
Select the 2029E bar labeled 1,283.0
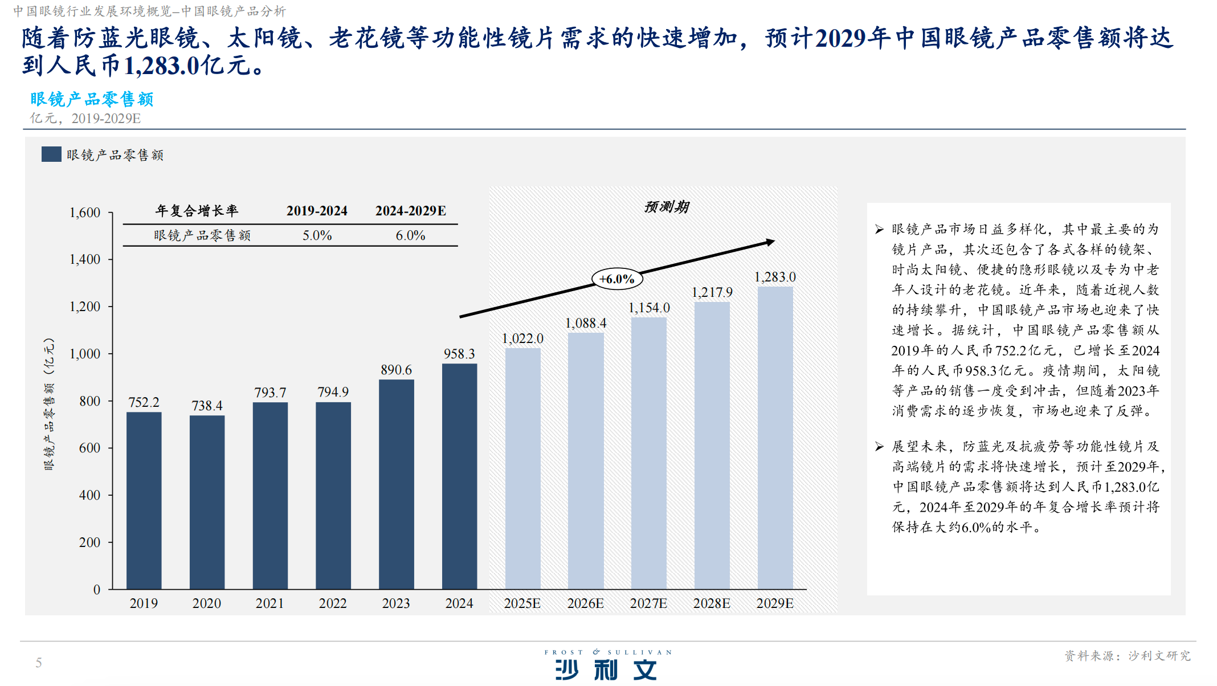[x=775, y=438]
